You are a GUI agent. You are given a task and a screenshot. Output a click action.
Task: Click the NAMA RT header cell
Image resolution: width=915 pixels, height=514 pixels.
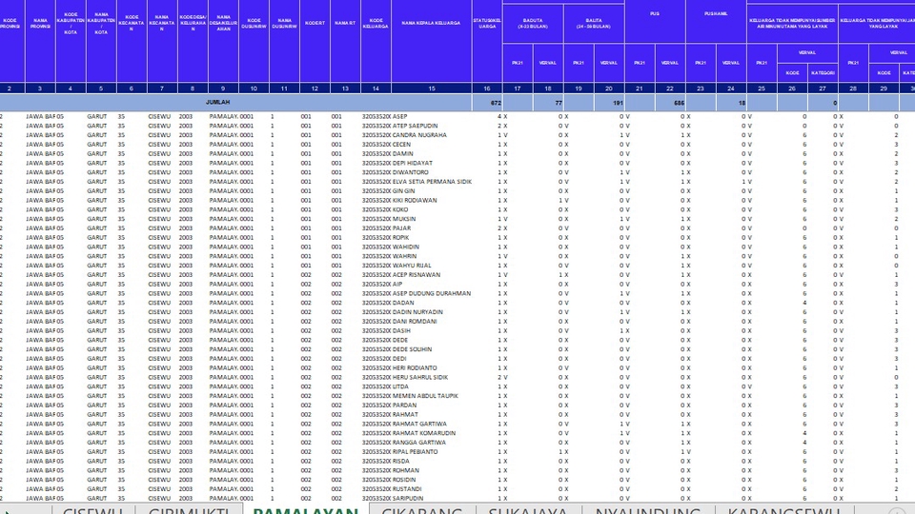[345, 41]
